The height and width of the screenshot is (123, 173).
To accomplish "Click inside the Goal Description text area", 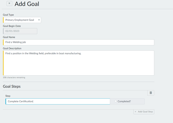I will click(79, 63).
